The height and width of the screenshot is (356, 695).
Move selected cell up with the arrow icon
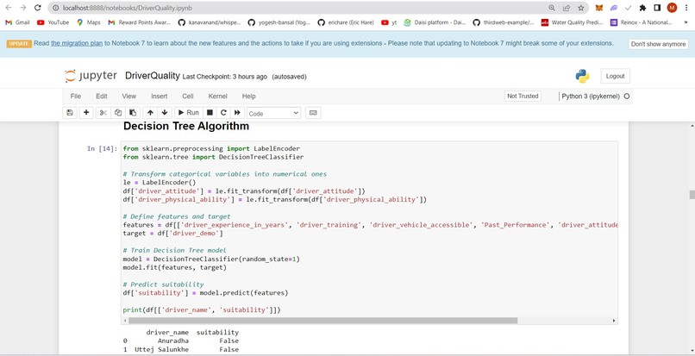[150, 113]
